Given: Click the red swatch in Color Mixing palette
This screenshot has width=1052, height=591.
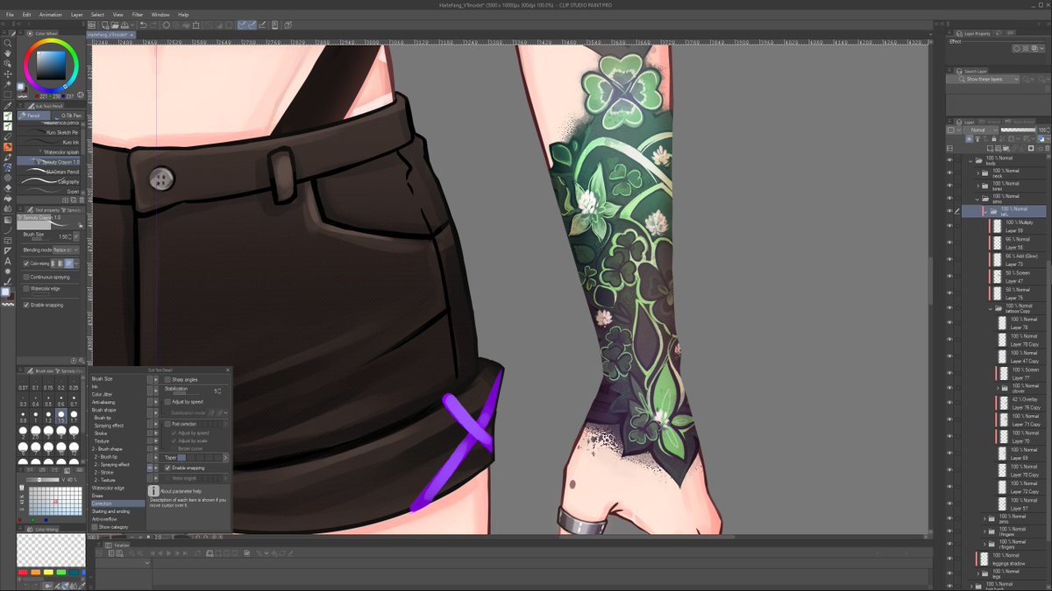Looking at the screenshot, I should coord(23,572).
